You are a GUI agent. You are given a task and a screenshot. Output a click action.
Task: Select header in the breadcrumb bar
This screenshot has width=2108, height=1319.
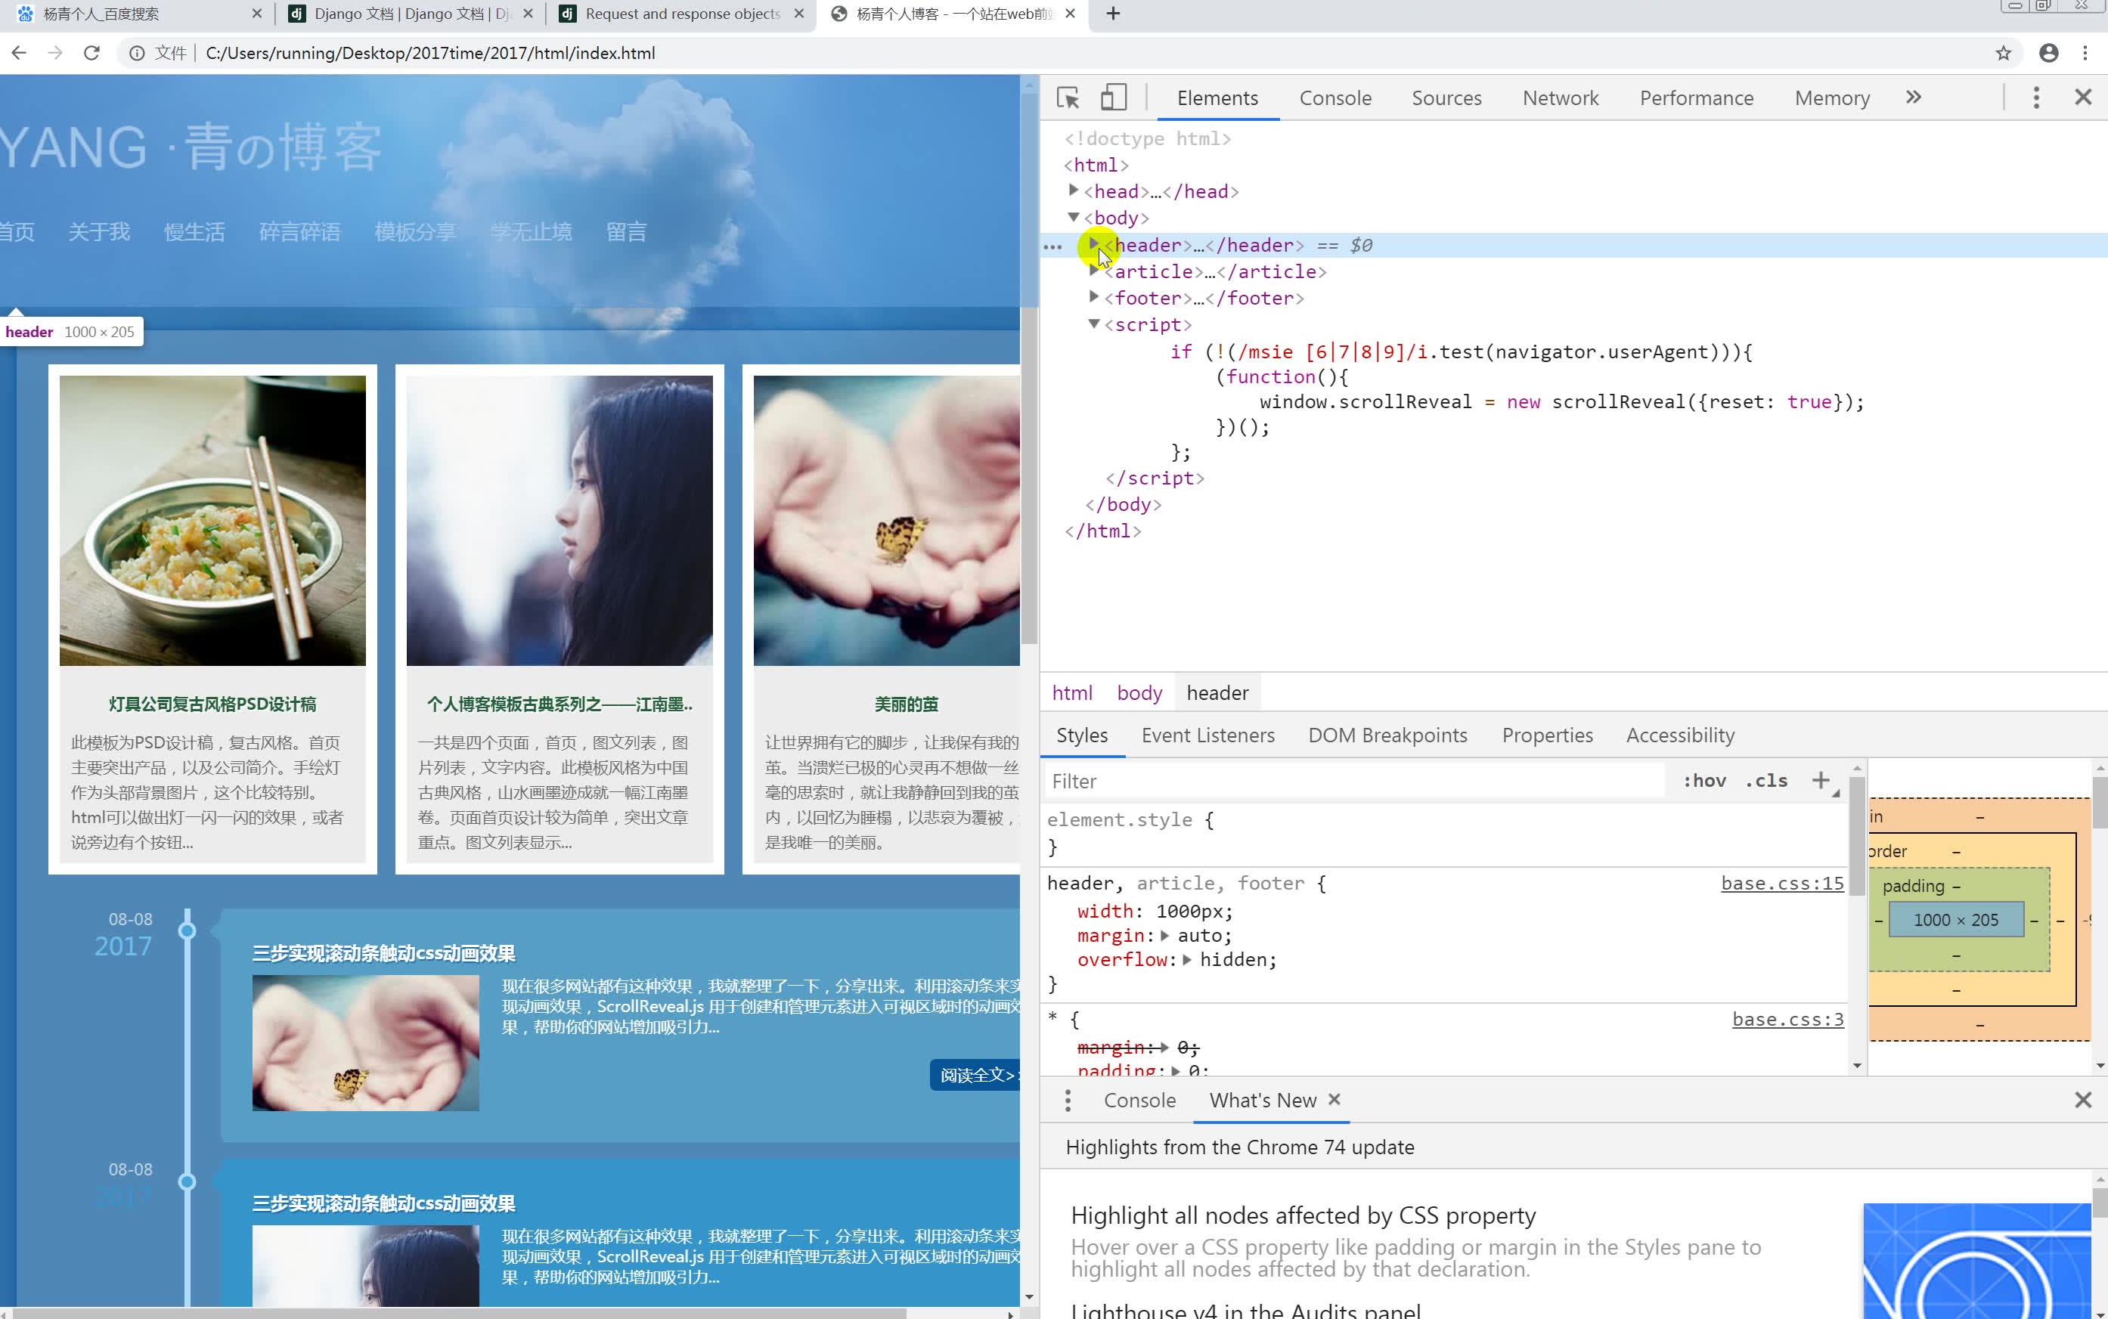click(x=1217, y=692)
